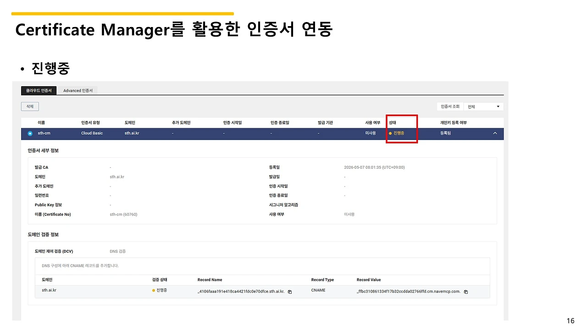This screenshot has width=587, height=330.
Task: Click the Record Value column header
Action: click(369, 280)
